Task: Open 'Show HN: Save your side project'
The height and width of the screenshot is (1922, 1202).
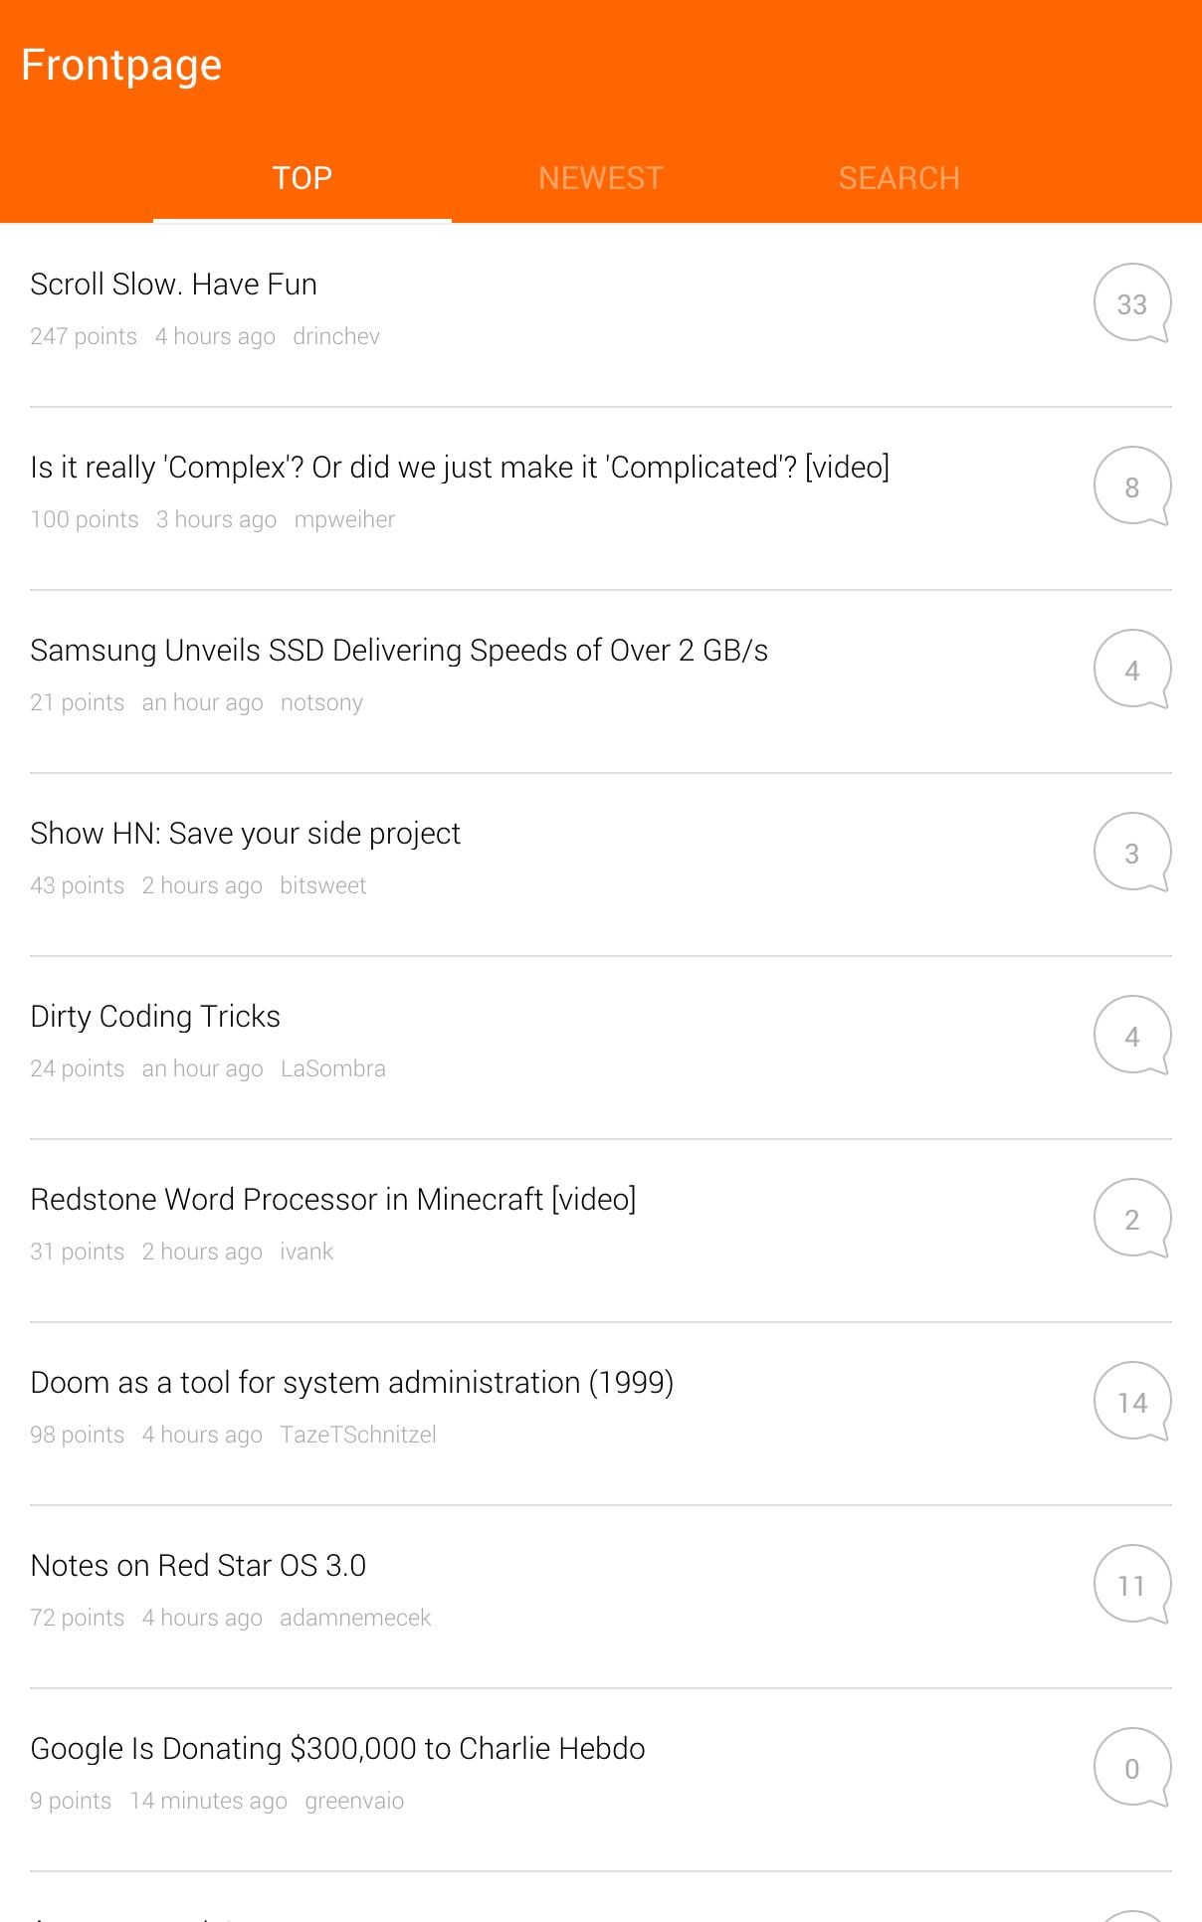Action: pos(245,834)
